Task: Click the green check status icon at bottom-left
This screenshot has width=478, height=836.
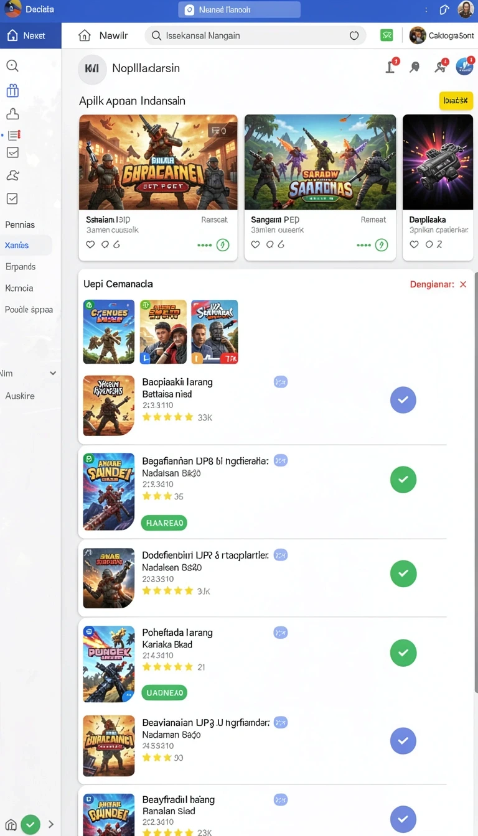Action: (x=30, y=825)
